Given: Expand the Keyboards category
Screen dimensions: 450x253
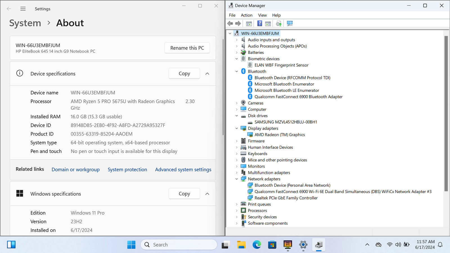Looking at the screenshot, I should 237,154.
